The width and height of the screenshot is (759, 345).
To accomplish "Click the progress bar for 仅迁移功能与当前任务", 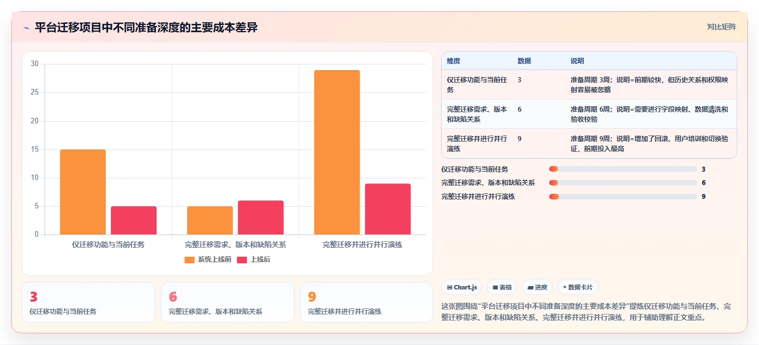I will 623,169.
